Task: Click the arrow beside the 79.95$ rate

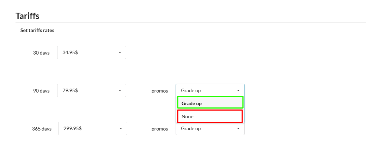Action: point(120,90)
